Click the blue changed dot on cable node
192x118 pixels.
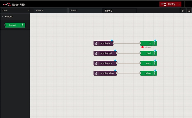point(155,70)
